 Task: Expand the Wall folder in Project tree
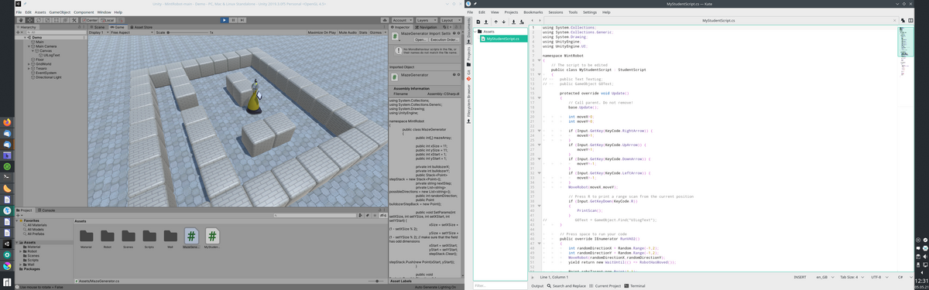(x=20, y=264)
